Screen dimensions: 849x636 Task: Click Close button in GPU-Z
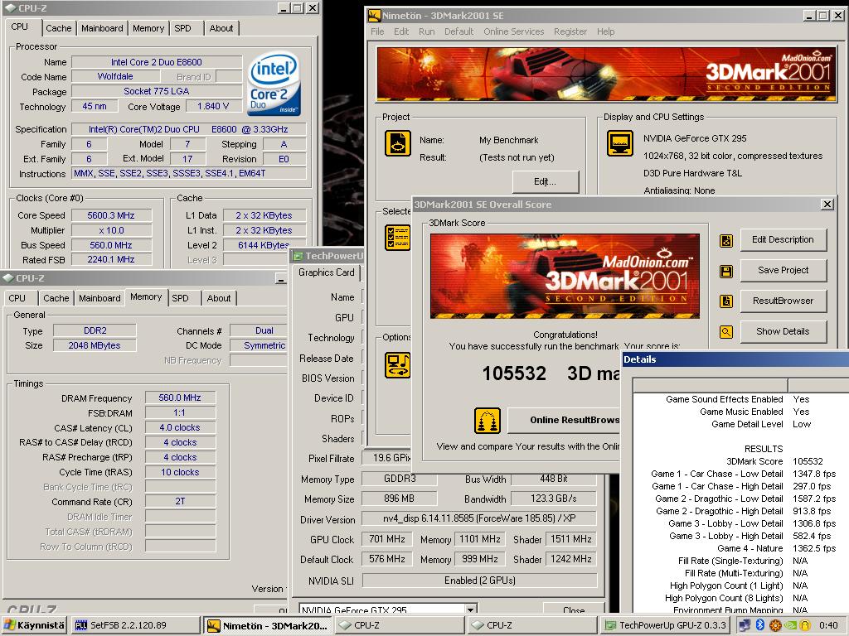[574, 609]
